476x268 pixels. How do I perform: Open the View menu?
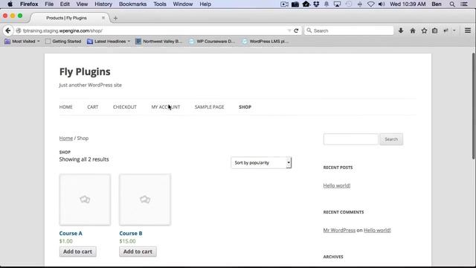coord(82,4)
